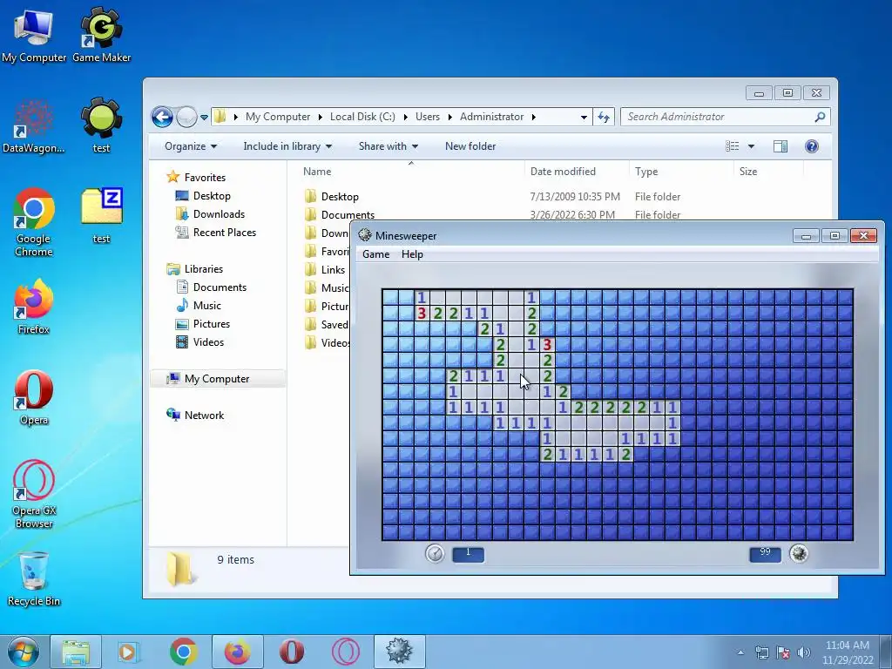Open Opera GX from the taskbar

pos(346,652)
